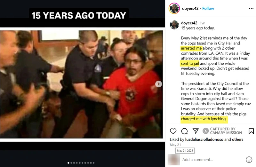Open luzdaliasciolladonoso profile link

tap(204, 139)
